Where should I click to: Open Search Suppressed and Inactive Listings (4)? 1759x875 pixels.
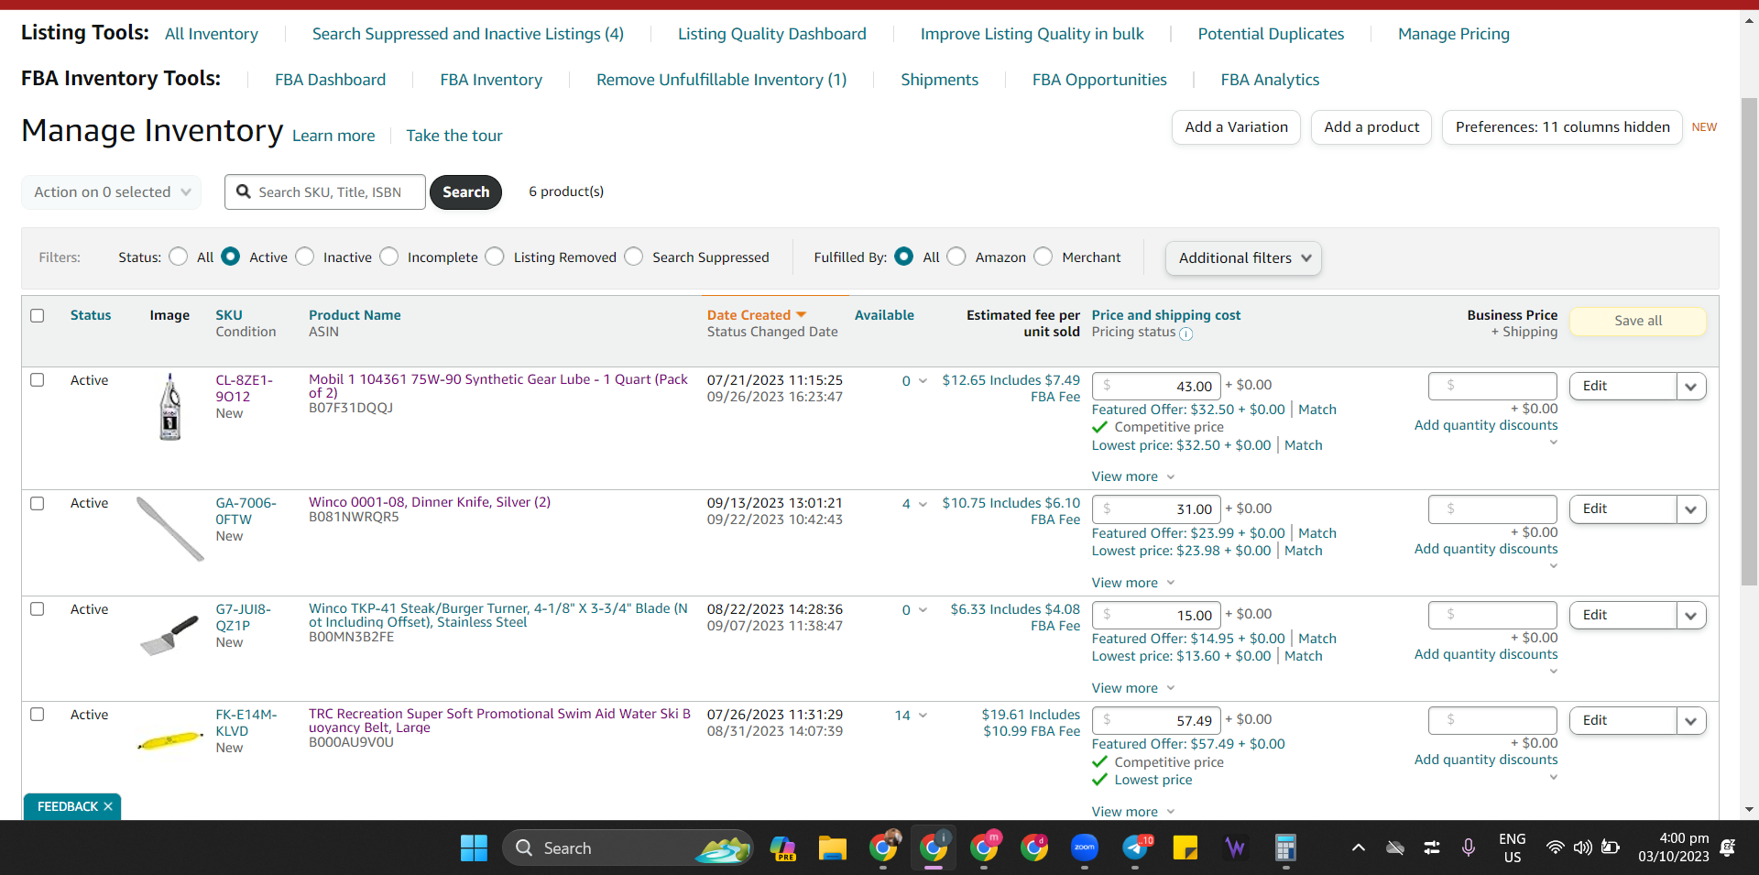468,34
